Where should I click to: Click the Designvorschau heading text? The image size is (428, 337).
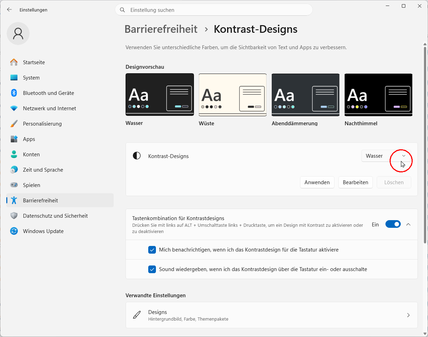coord(145,67)
